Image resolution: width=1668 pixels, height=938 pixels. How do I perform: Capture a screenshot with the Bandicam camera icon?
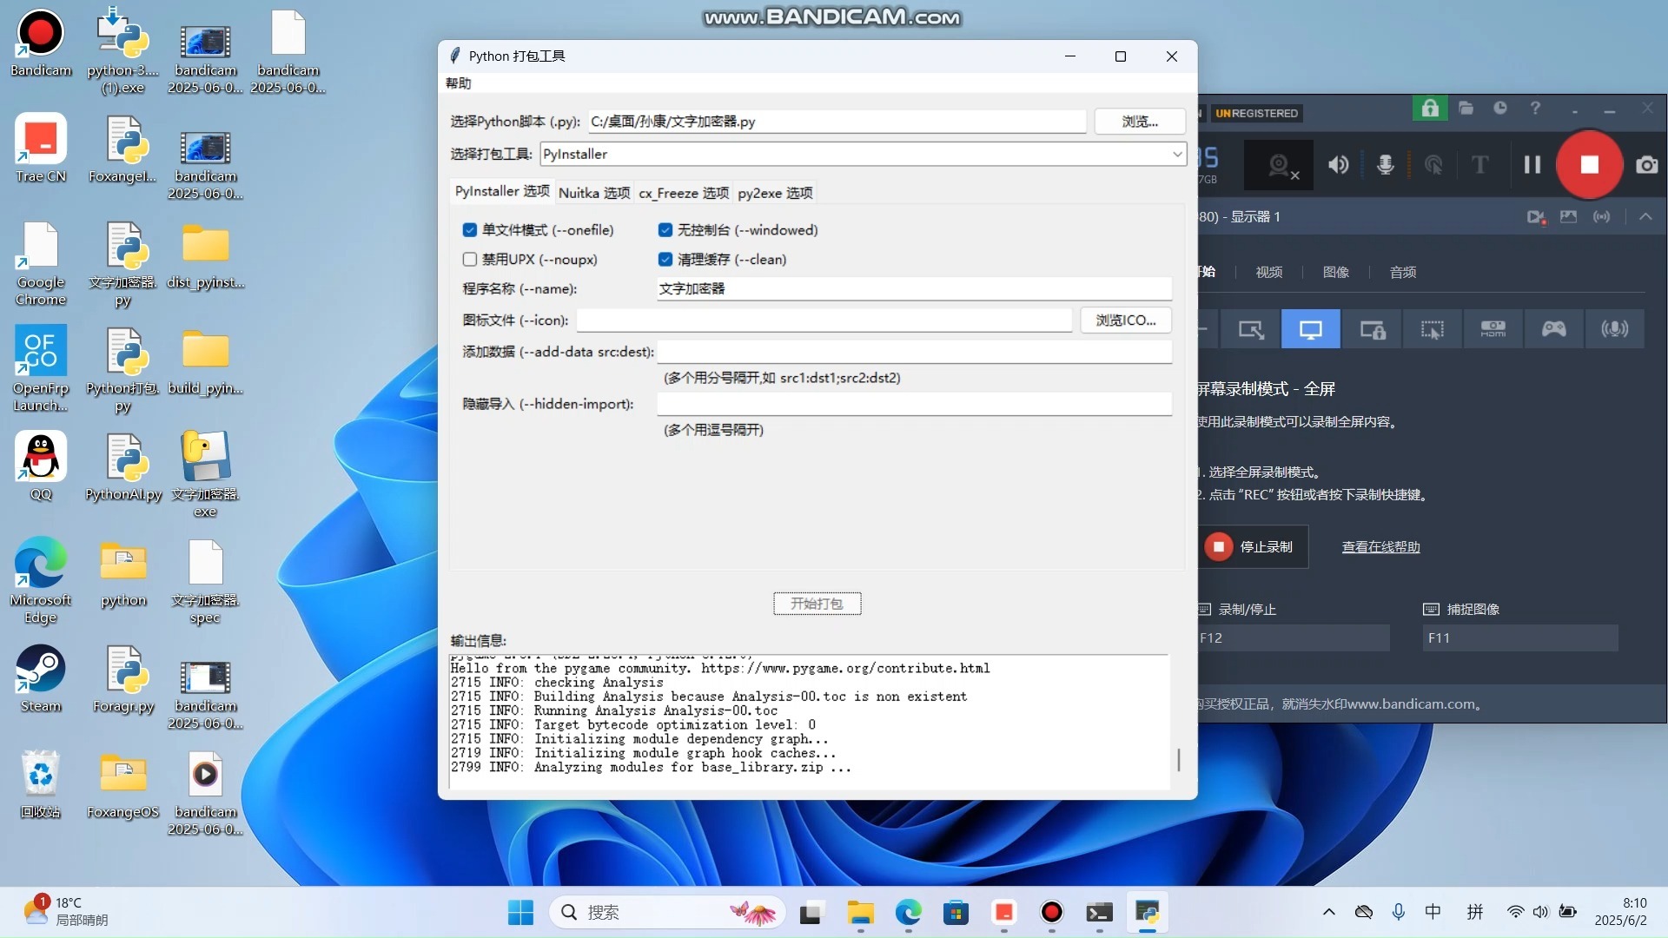click(x=1646, y=164)
